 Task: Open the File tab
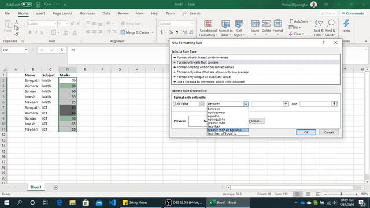[7, 13]
